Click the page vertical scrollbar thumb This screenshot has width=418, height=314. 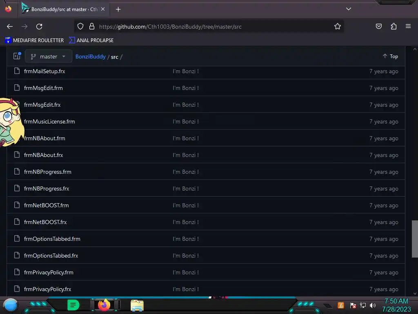point(415,239)
